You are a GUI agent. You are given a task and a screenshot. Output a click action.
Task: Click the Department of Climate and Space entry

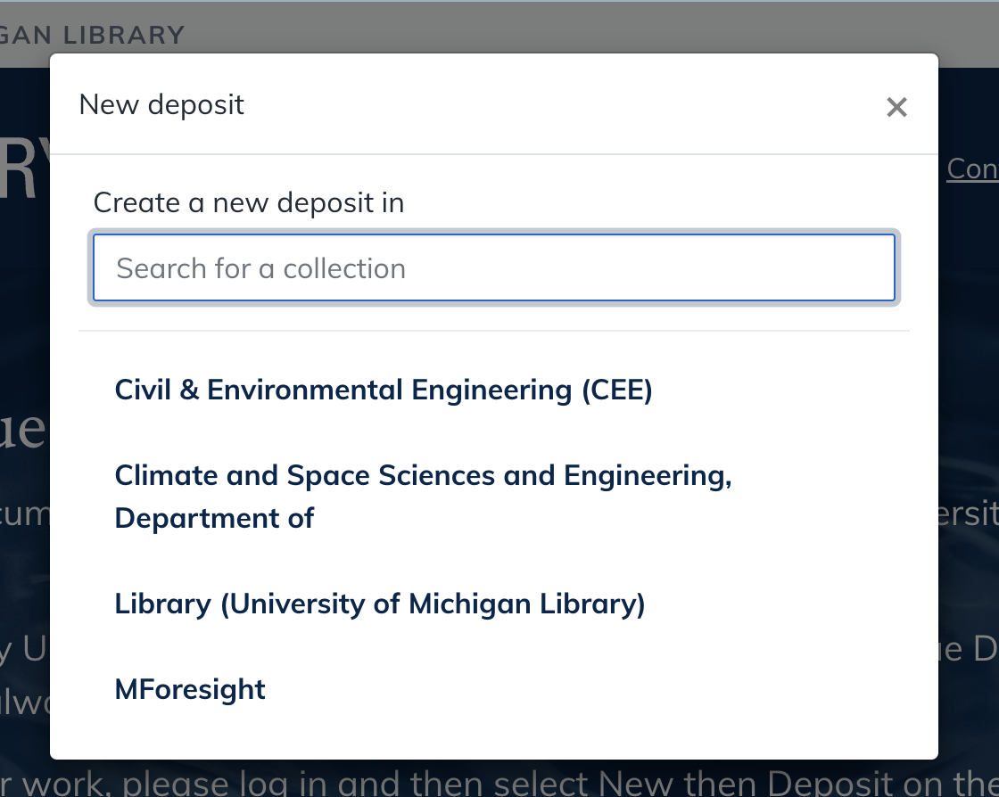[422, 497]
